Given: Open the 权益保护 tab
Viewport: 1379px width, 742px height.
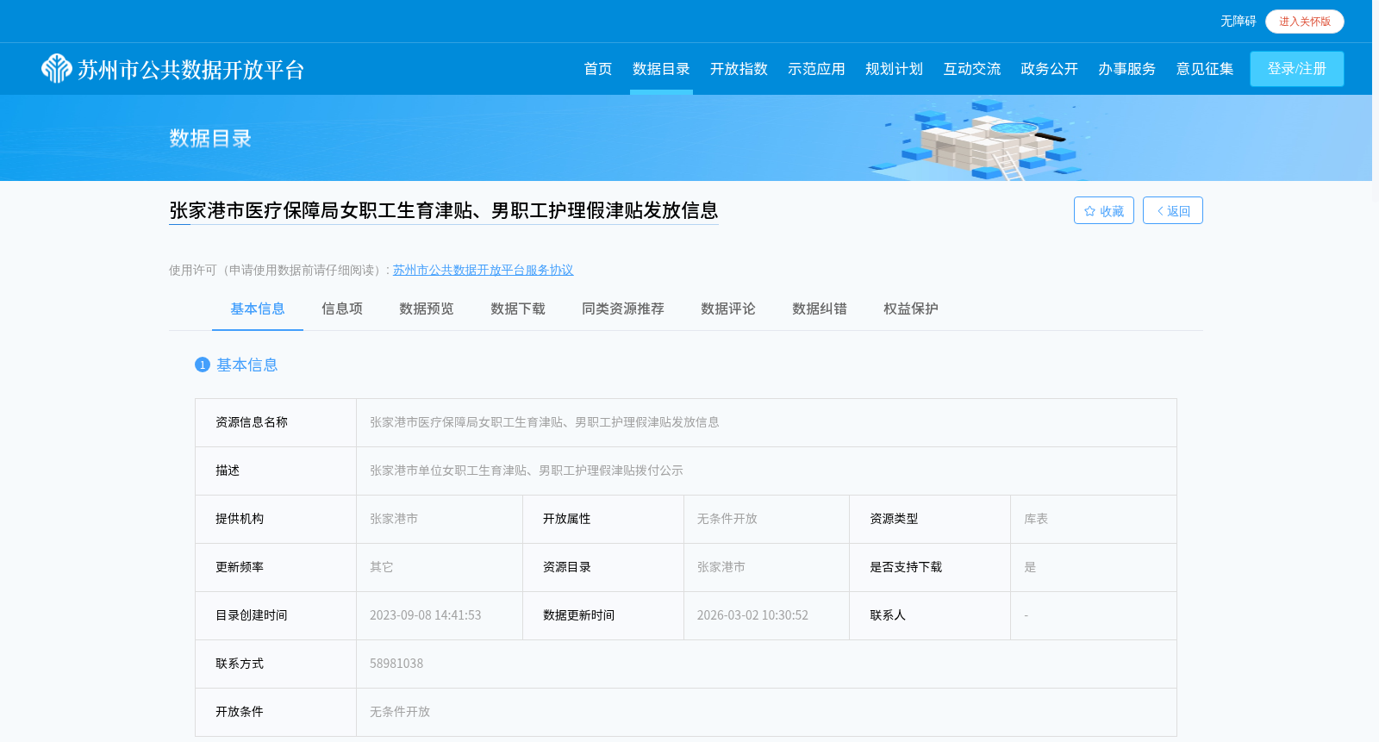Looking at the screenshot, I should (x=911, y=309).
